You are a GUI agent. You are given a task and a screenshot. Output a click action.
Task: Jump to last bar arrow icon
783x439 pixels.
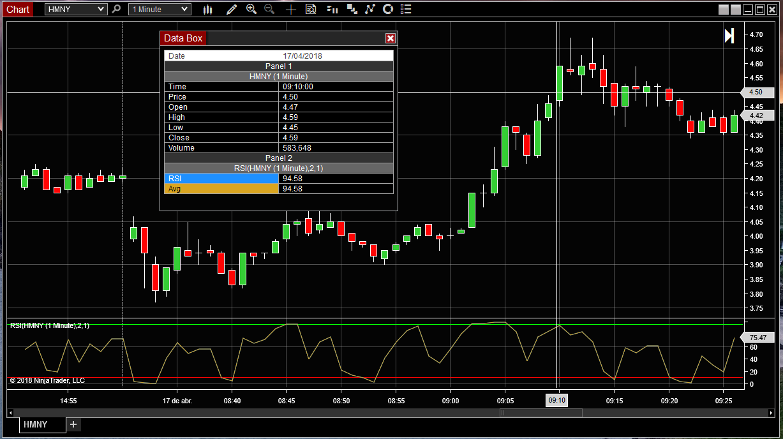tap(729, 36)
